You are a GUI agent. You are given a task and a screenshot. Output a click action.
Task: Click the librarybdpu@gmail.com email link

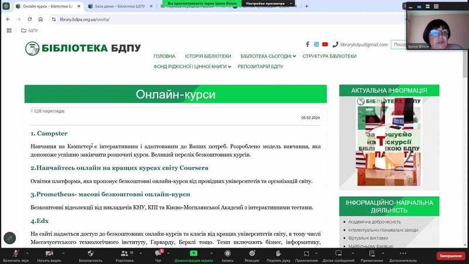coord(363,45)
